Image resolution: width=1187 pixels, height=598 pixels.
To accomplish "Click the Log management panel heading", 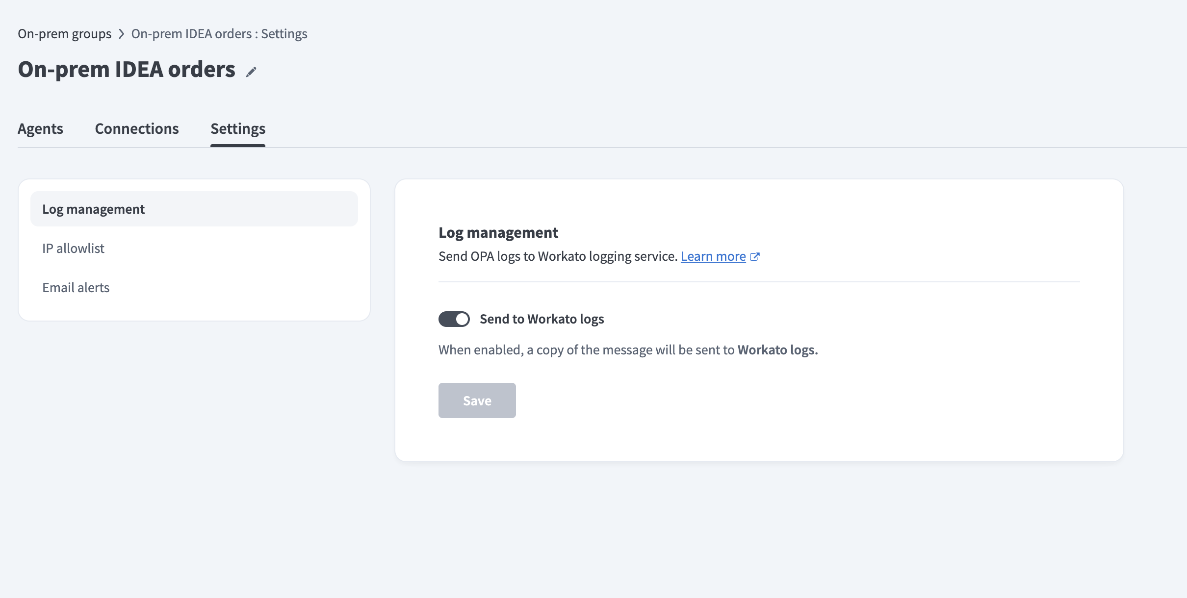I will coord(498,232).
